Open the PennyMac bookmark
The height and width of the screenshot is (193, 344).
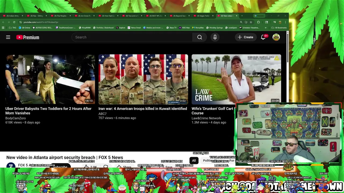(x=198, y=28)
